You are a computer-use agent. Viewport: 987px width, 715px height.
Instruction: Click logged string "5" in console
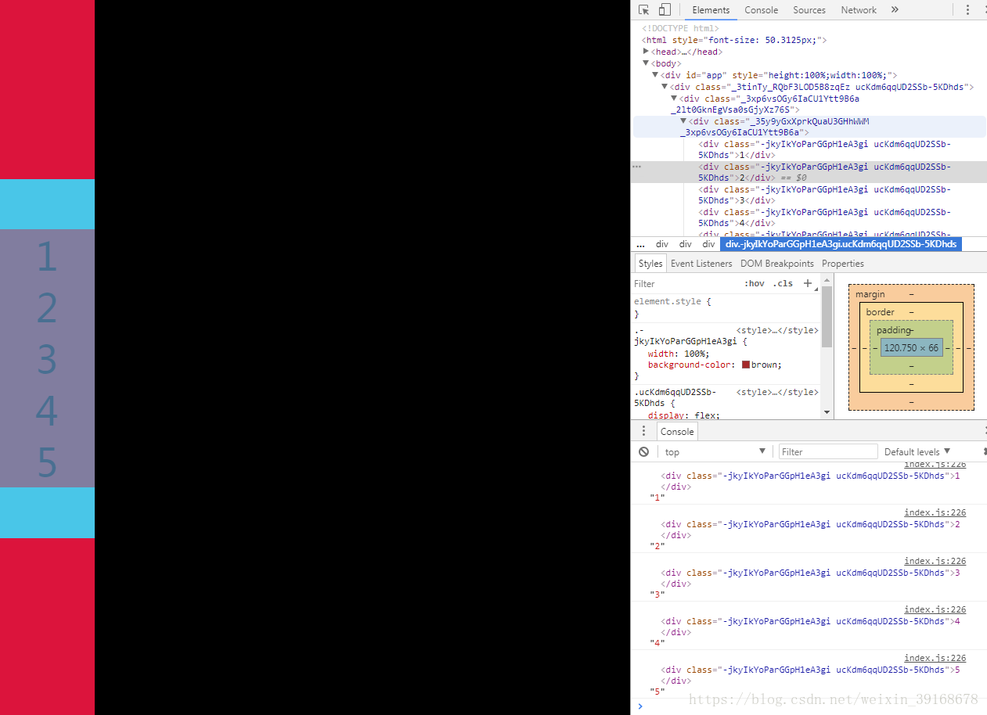coord(657,692)
